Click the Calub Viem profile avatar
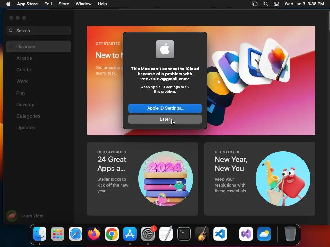 (12, 216)
